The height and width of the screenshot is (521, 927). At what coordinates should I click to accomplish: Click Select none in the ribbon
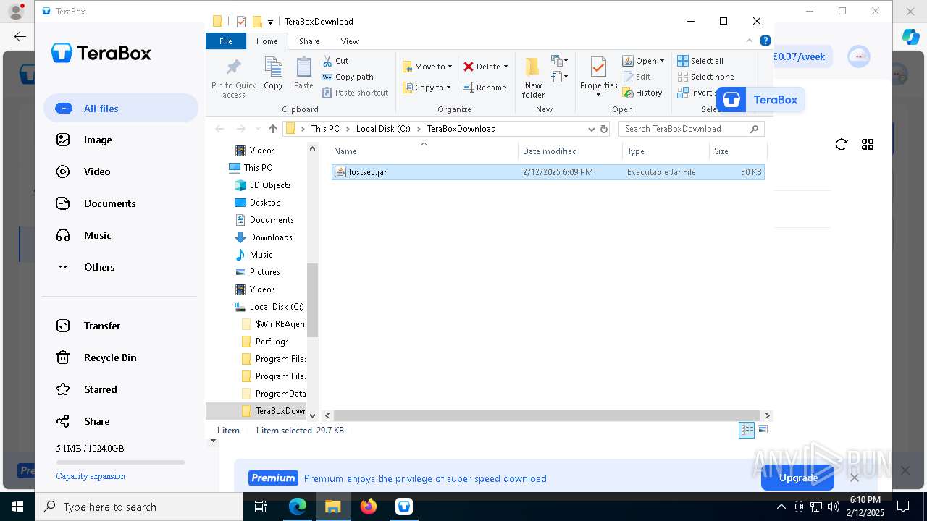coord(705,77)
